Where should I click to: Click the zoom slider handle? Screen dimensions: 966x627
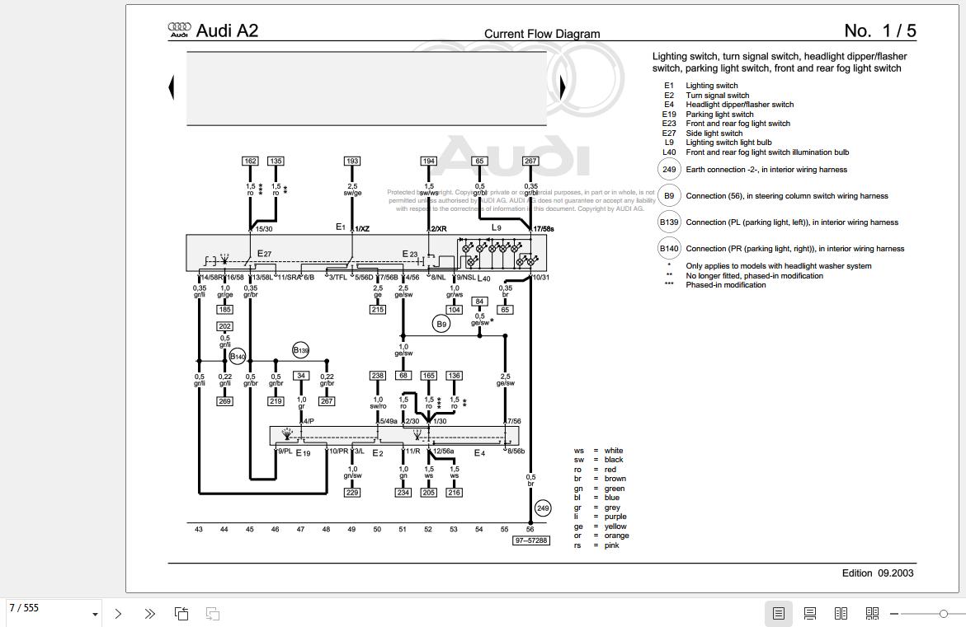tap(943, 614)
